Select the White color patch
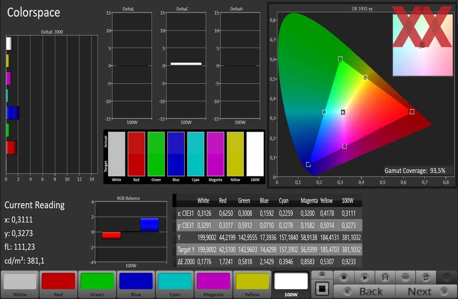Image resolution: width=458 pixels, height=299 pixels. tap(20, 285)
